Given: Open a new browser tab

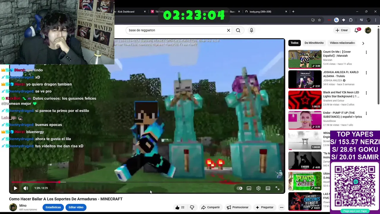Looking at the screenshot, I should coord(293,12).
